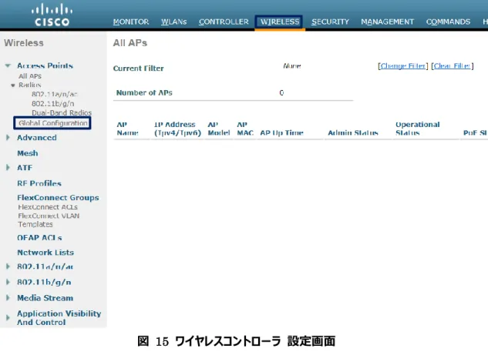Click the AP Up Time column header

point(281,132)
